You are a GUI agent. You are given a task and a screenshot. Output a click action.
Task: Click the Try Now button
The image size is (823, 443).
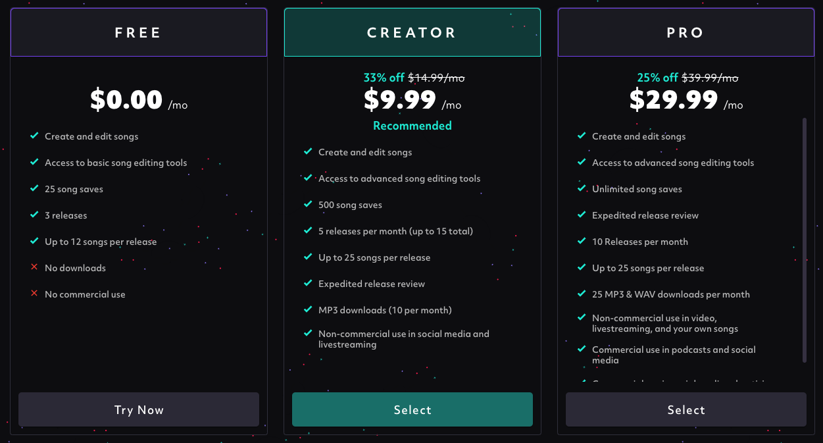139,409
